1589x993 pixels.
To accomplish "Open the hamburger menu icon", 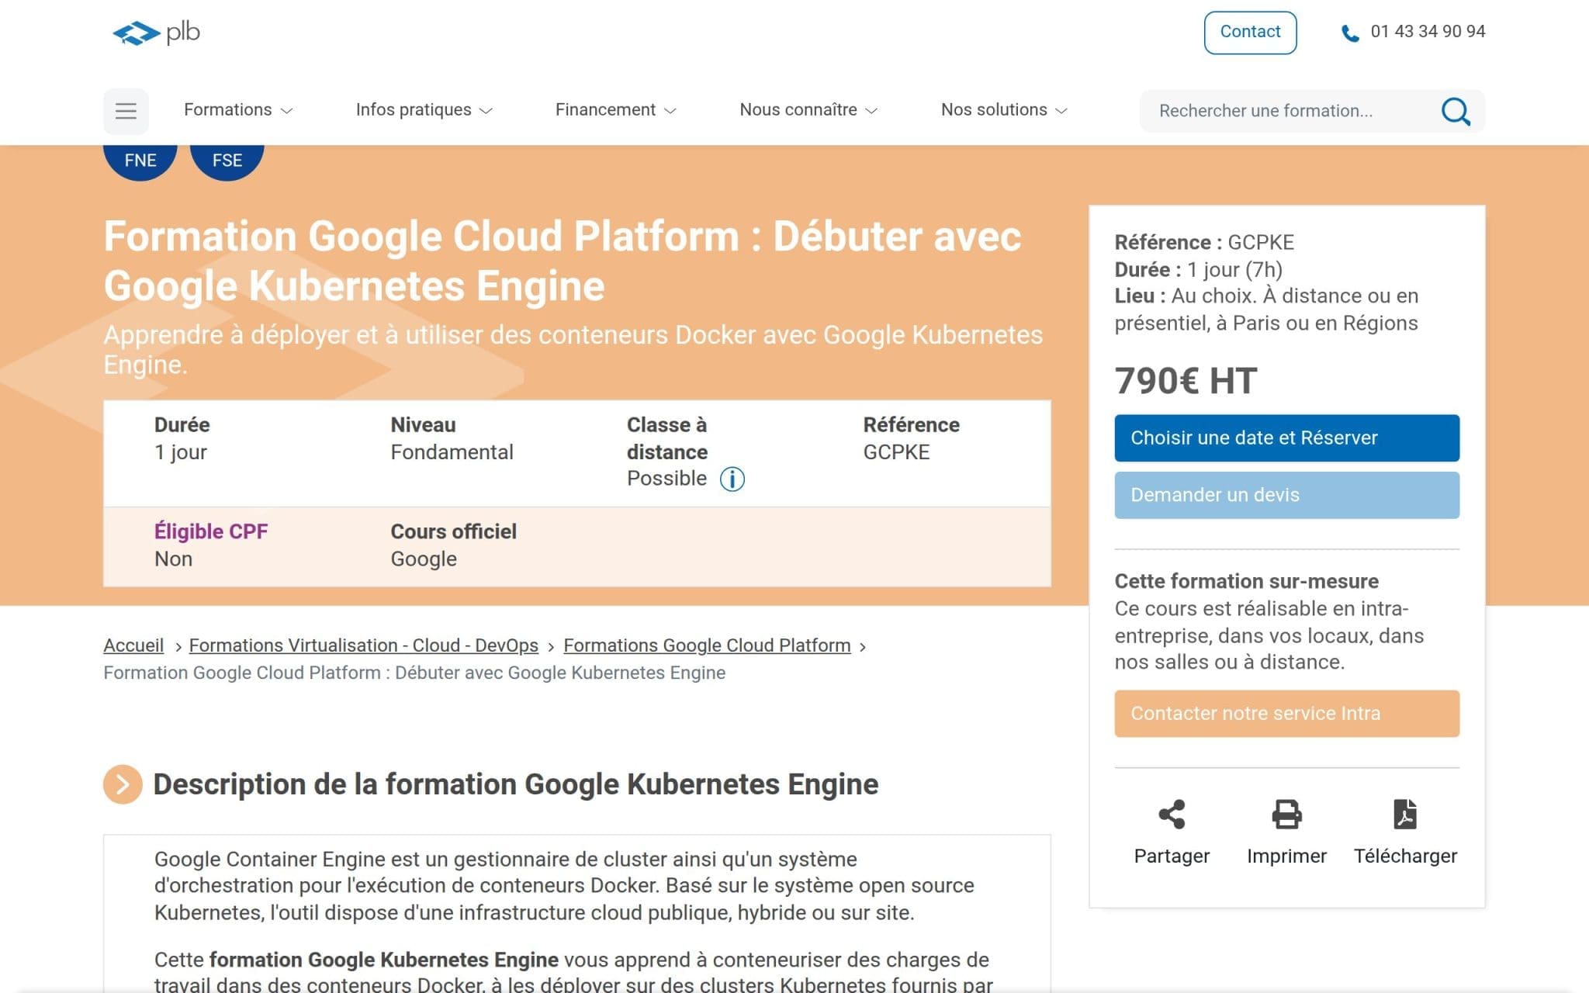I will (x=126, y=111).
